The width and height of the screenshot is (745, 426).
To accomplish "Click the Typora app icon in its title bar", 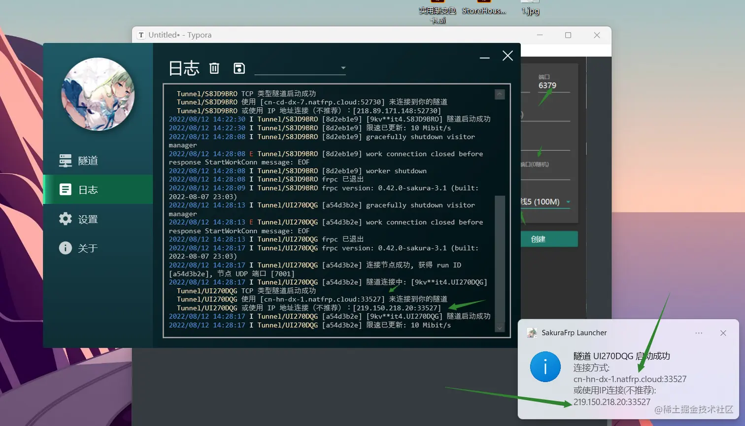I will click(x=141, y=35).
